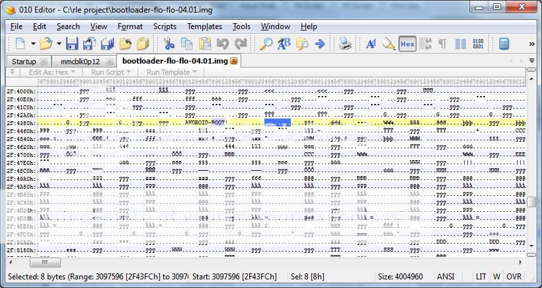
Task: Open the Templates menu
Action: (x=204, y=26)
